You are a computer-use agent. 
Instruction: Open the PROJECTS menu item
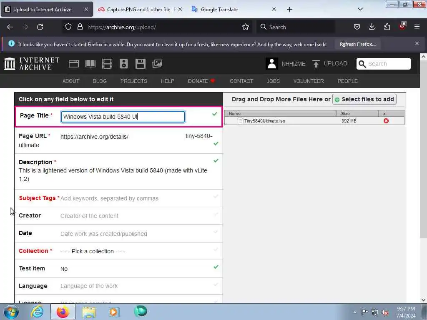pos(134,81)
